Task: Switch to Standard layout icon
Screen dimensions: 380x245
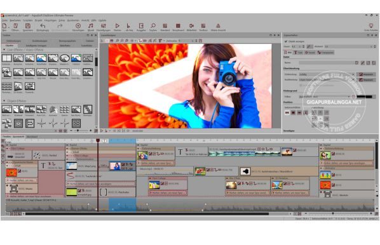Action: point(165,26)
